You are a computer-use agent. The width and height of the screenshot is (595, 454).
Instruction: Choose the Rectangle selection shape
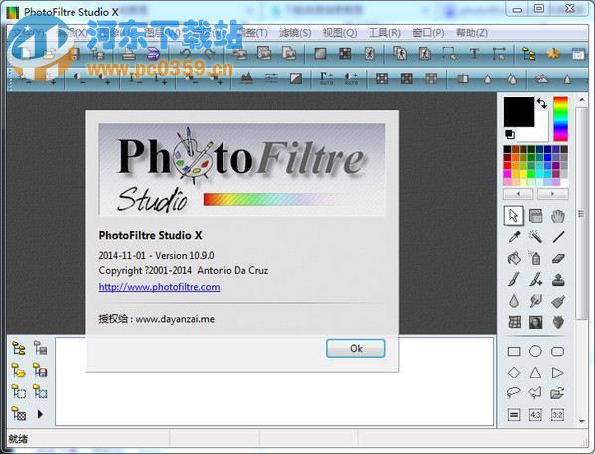point(514,351)
